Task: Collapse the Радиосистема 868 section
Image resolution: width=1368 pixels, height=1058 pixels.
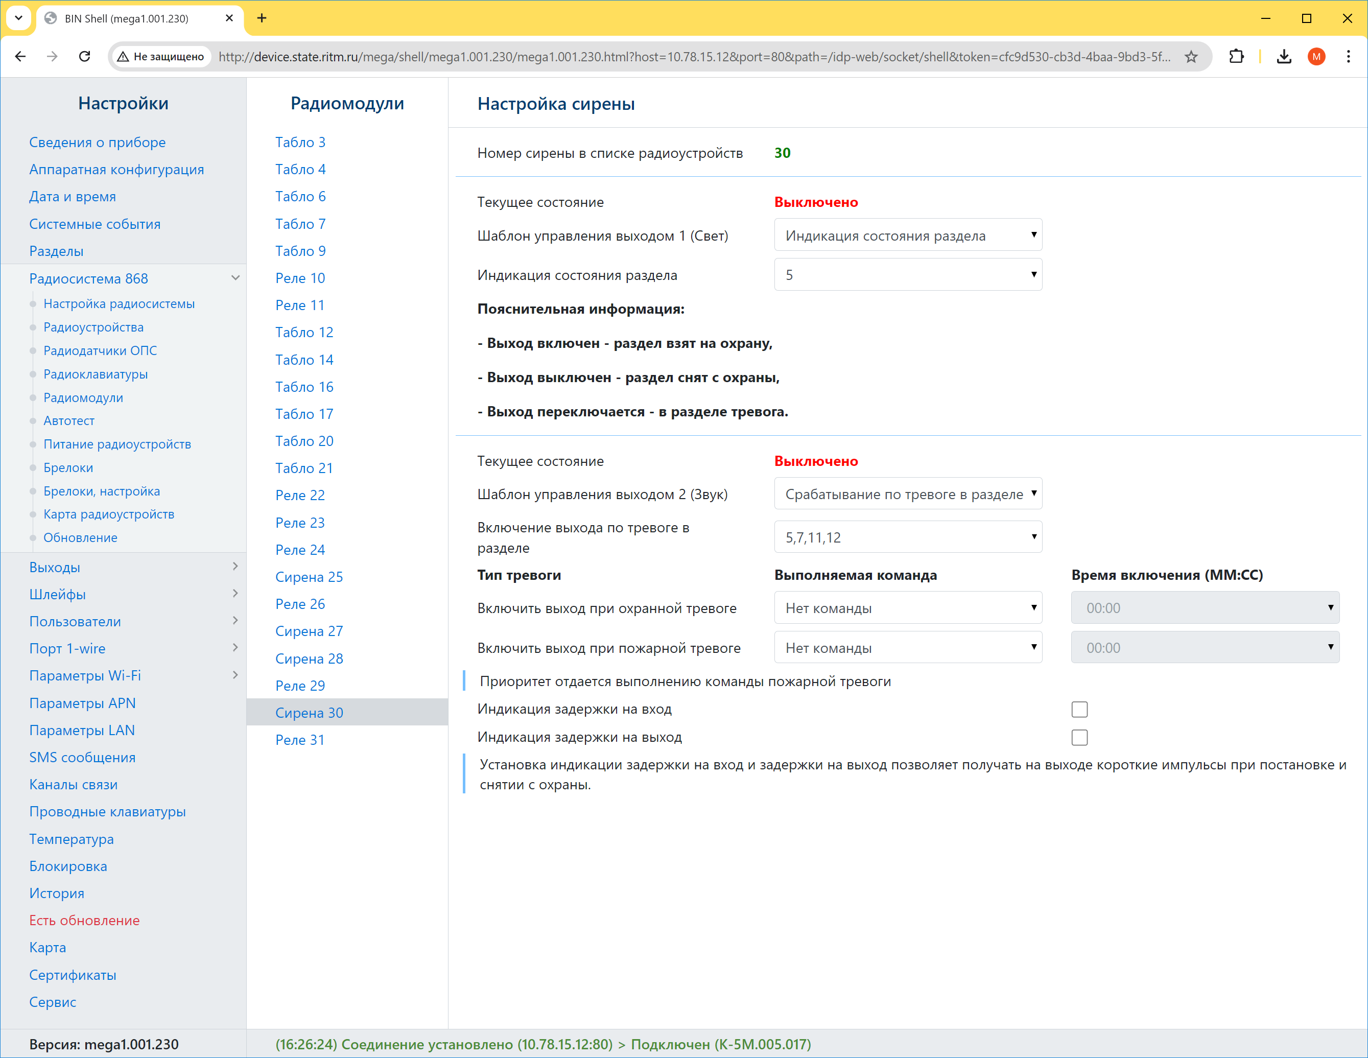Action: [x=235, y=278]
